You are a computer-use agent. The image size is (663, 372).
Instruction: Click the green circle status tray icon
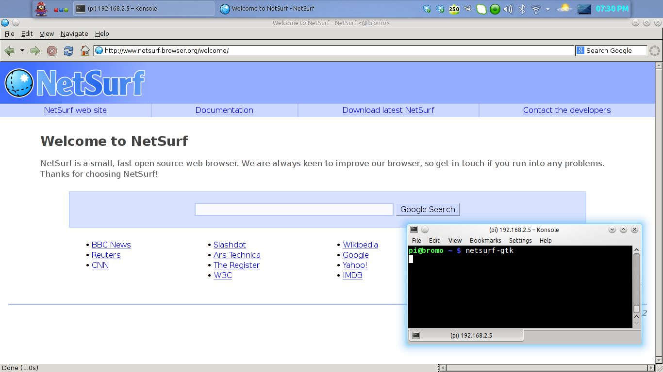495,9
